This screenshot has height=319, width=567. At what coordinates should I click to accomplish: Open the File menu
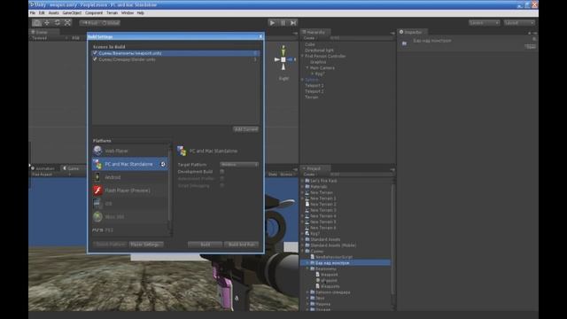(33, 12)
